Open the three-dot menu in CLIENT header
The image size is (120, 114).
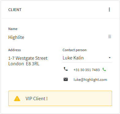click(x=109, y=9)
